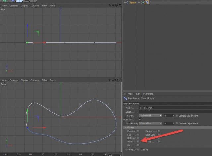Open View menu in Top viewport
The image size is (212, 156).
pyautogui.click(x=4, y=6)
